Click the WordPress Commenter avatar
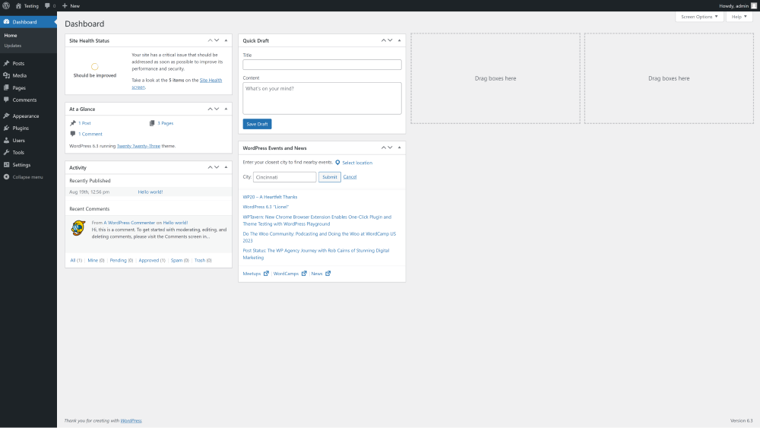760x428 pixels. click(78, 228)
